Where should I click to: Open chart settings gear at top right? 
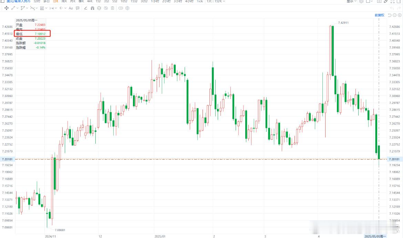coord(361,1)
